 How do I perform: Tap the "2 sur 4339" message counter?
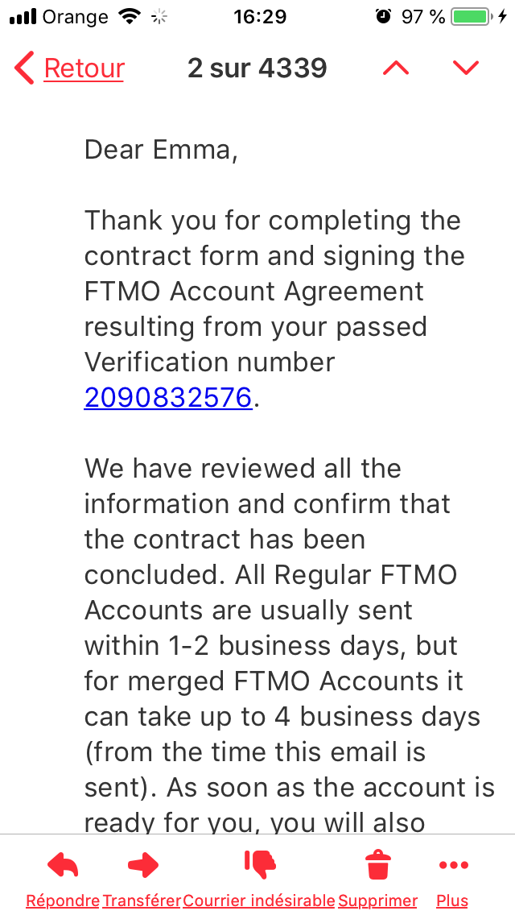tap(257, 68)
